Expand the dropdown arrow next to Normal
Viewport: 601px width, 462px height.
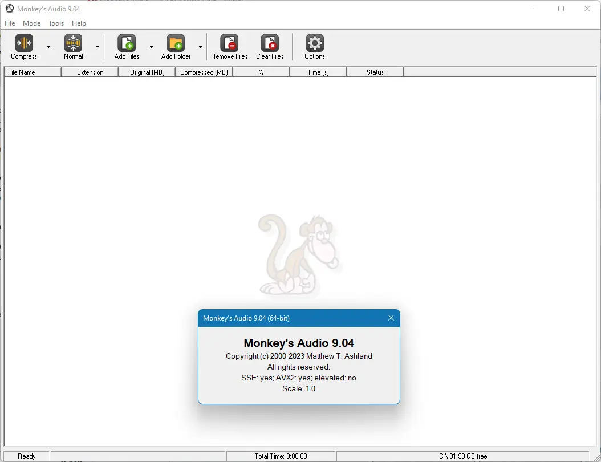pos(98,47)
